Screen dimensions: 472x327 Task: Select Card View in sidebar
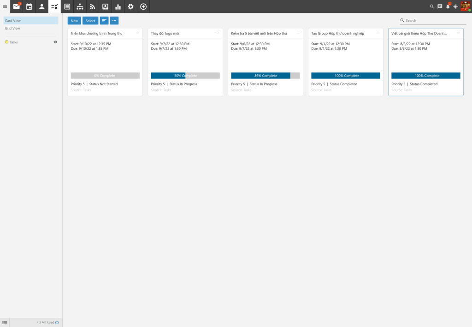pos(13,21)
